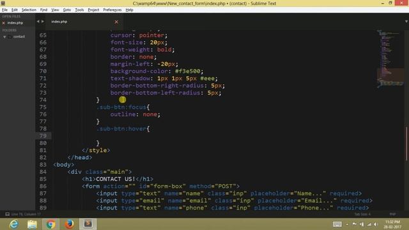Open the taskbar clock and date

pyautogui.click(x=392, y=224)
